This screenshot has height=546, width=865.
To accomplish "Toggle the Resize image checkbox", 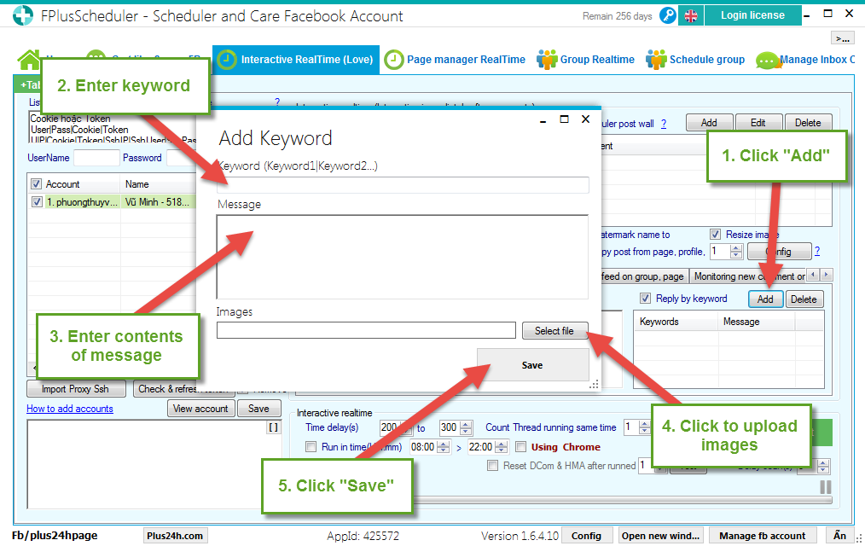I will click(x=715, y=235).
